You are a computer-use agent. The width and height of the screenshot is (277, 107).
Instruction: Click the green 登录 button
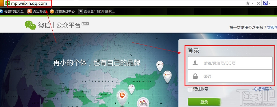click(204, 102)
